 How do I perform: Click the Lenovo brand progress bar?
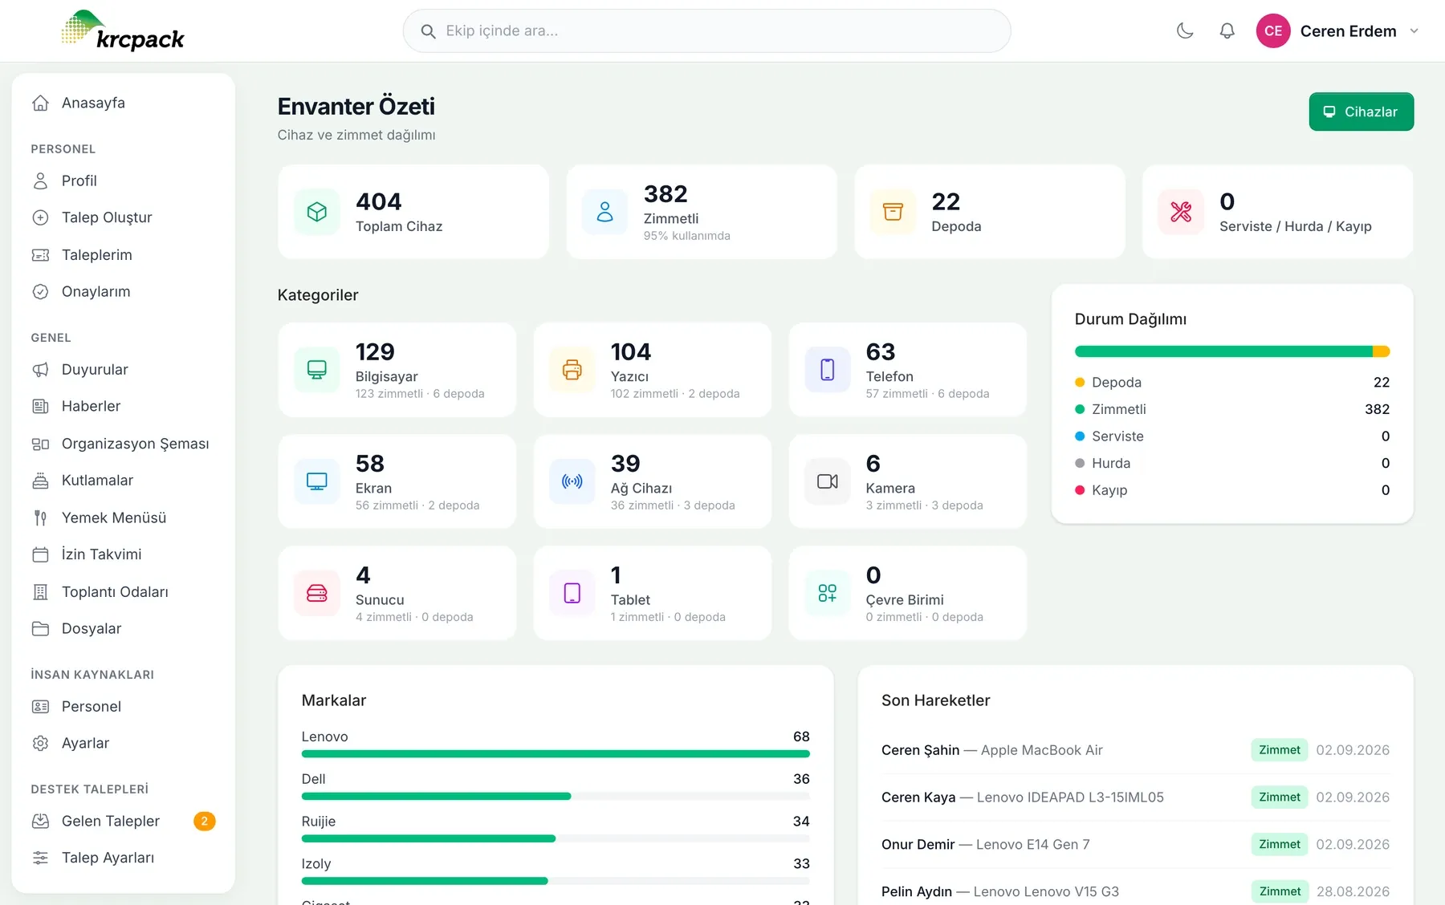coord(556,754)
